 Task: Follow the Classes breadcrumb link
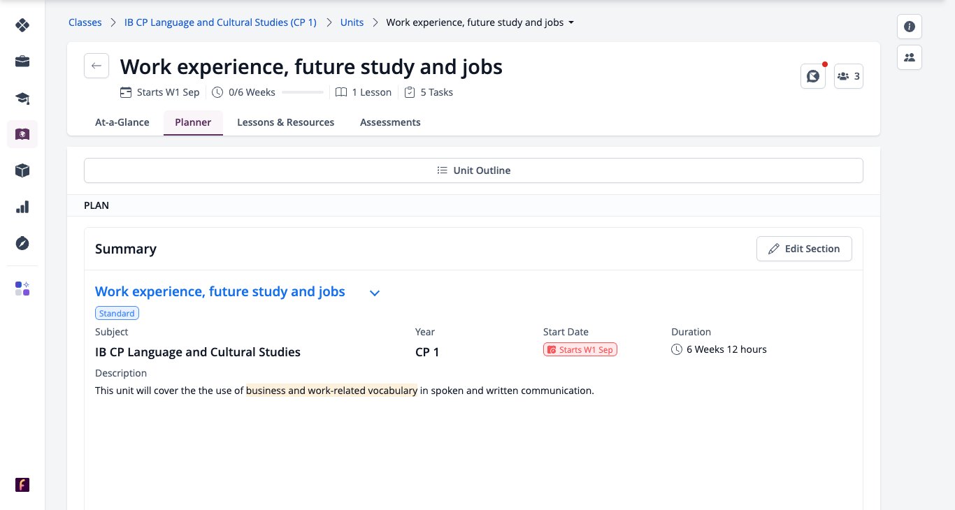(x=85, y=22)
